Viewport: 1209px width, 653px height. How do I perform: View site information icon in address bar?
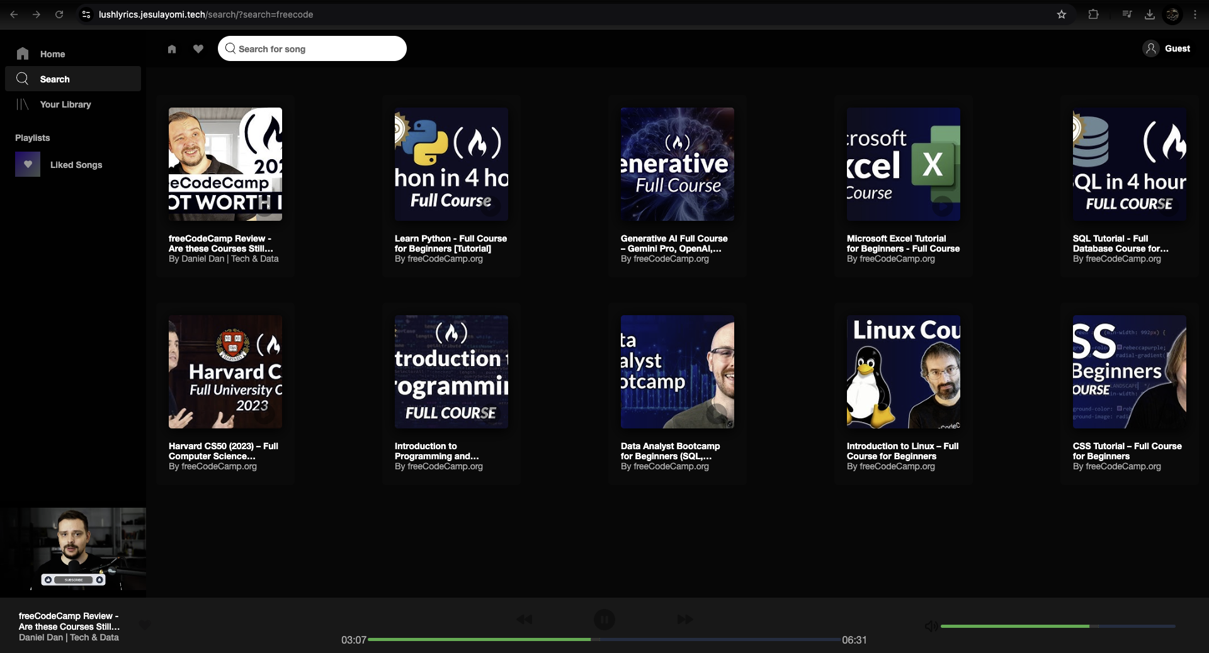click(x=87, y=14)
